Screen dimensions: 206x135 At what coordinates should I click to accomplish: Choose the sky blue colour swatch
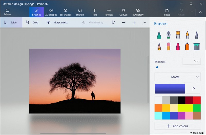[166, 115]
